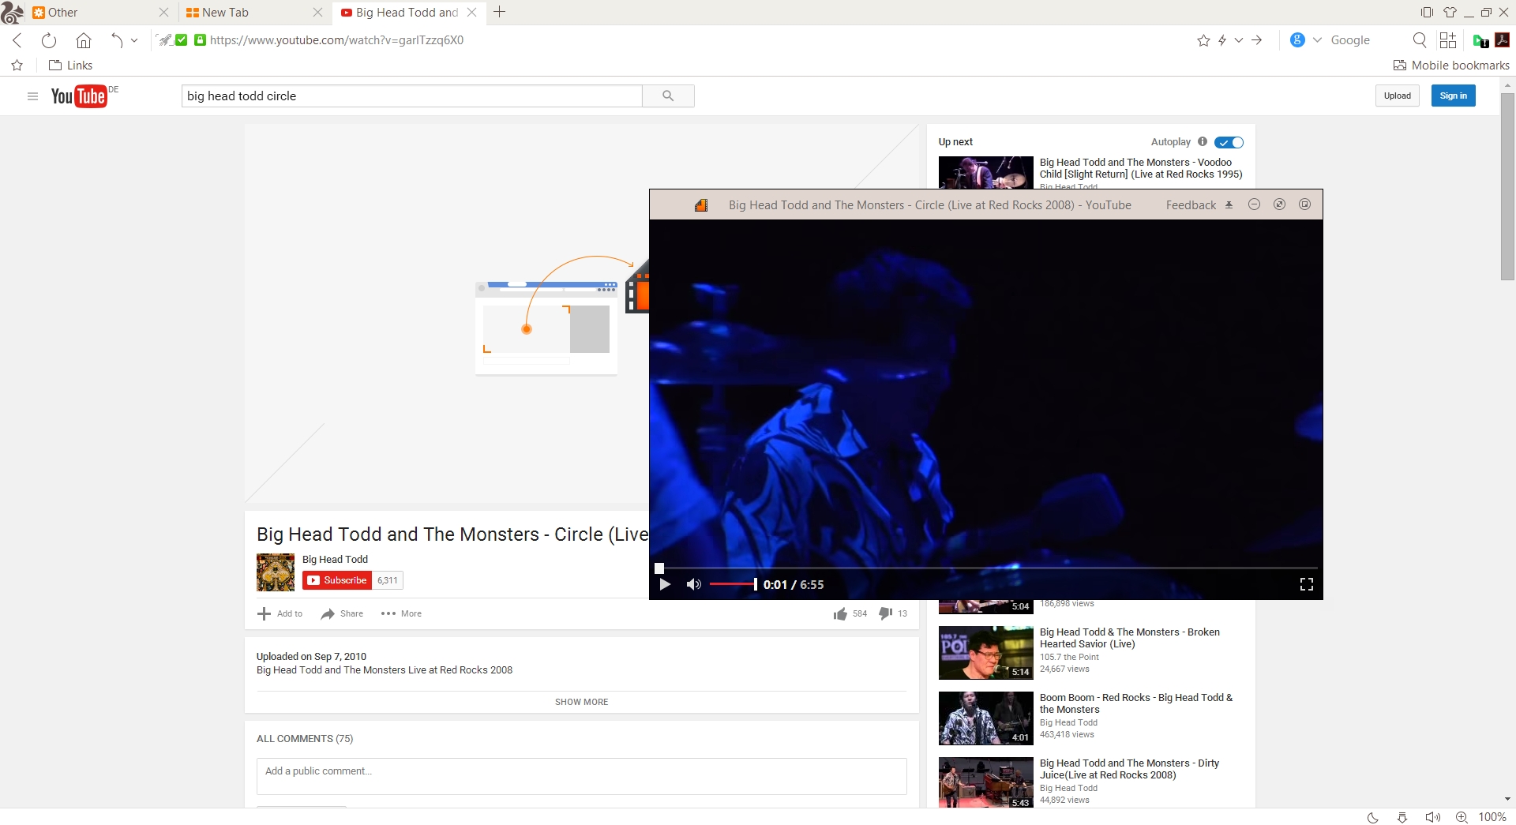Seek within the pop-out video progress bar
Screen dimensions: 1516x825
986,568
